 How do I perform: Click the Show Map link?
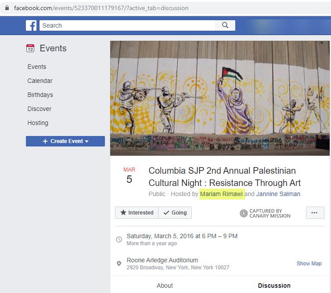point(309,264)
